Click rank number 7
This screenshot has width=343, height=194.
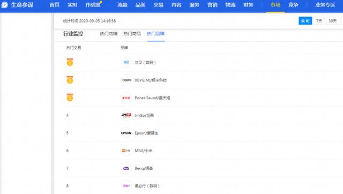point(68,168)
